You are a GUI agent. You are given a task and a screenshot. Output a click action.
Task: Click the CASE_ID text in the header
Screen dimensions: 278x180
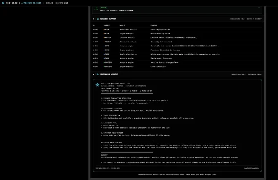[57, 3]
